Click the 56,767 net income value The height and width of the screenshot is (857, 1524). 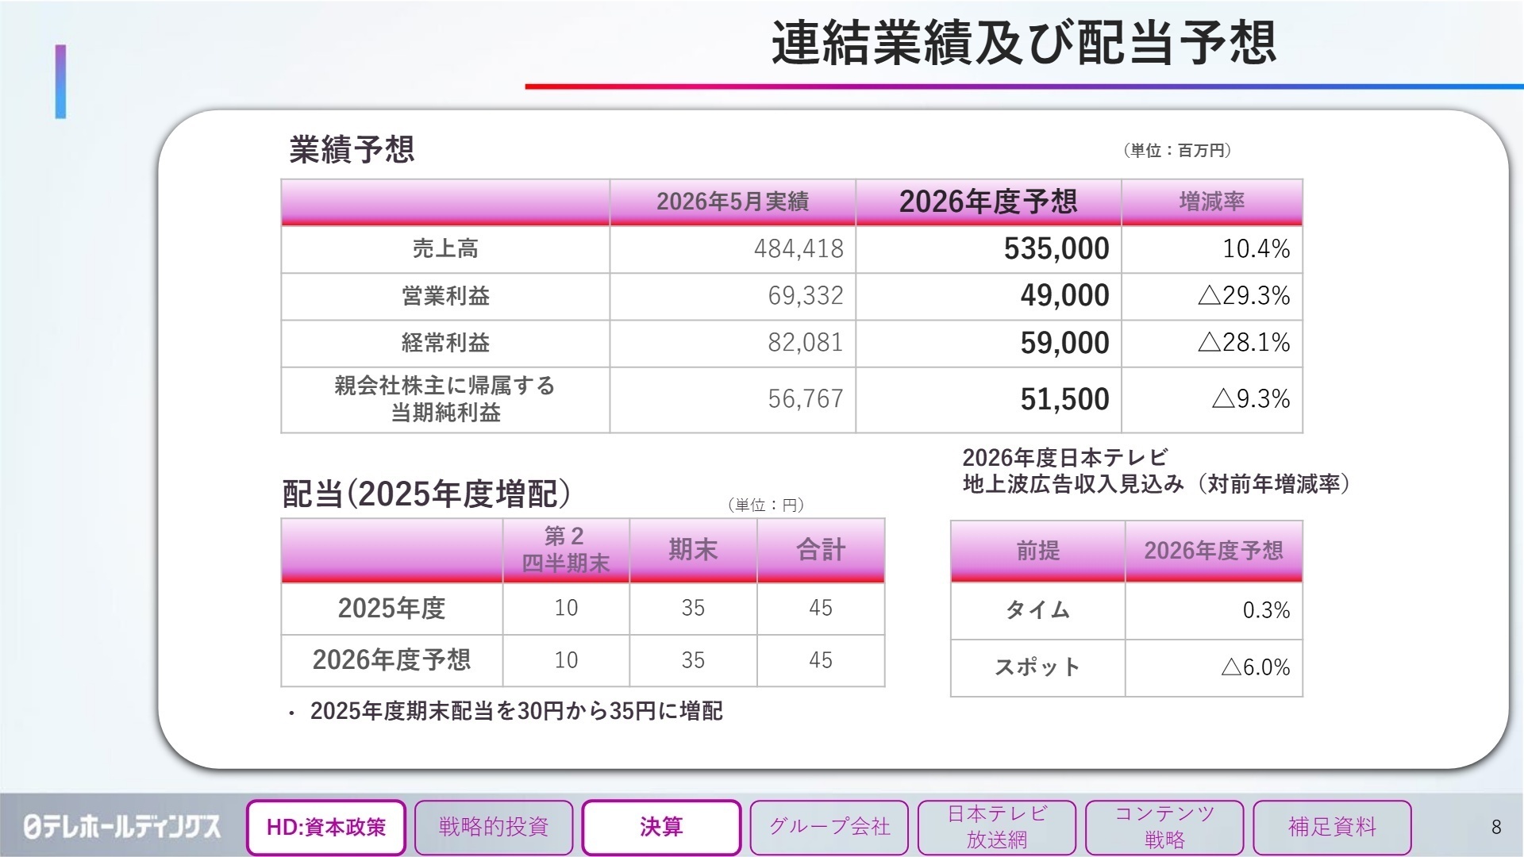pyautogui.click(x=806, y=399)
